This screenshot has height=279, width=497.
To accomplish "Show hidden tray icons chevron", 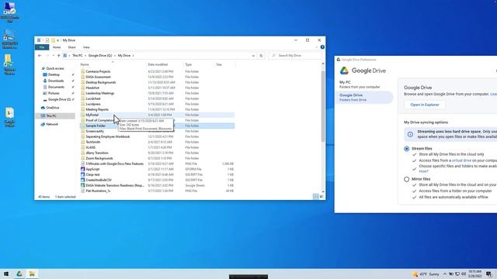I will [x=445, y=274].
